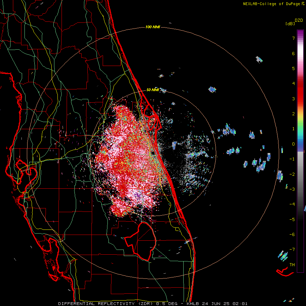Click the -4 value on the dB scale
Viewport: 306px width, 306px height.
[292, 204]
